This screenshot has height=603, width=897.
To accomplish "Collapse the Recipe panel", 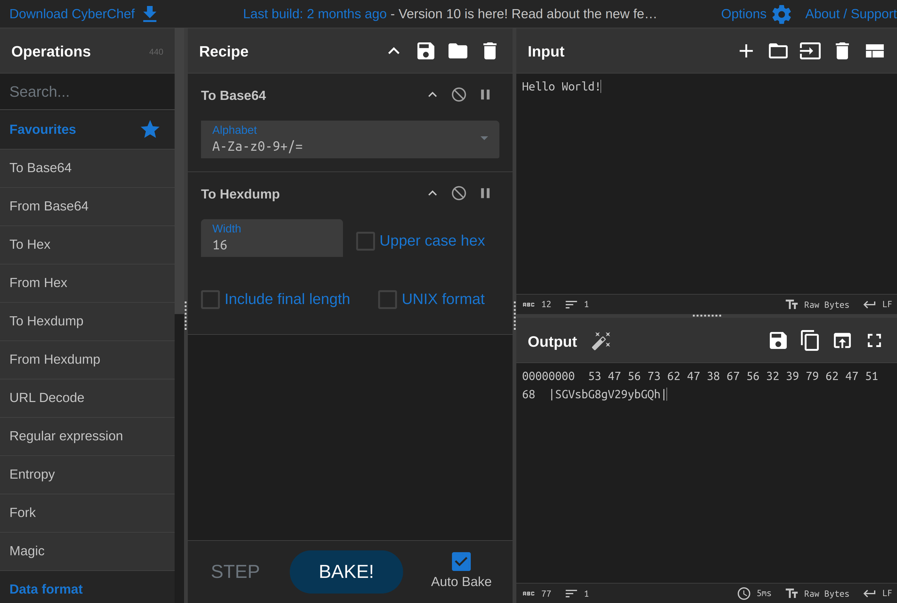I will [x=393, y=51].
